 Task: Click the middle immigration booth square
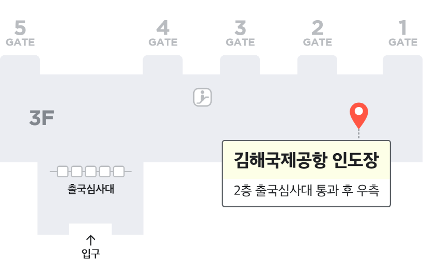tap(91, 172)
